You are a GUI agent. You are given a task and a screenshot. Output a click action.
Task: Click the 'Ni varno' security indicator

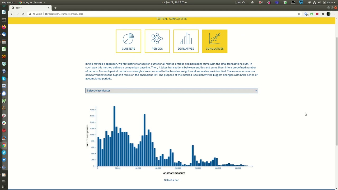35,14
